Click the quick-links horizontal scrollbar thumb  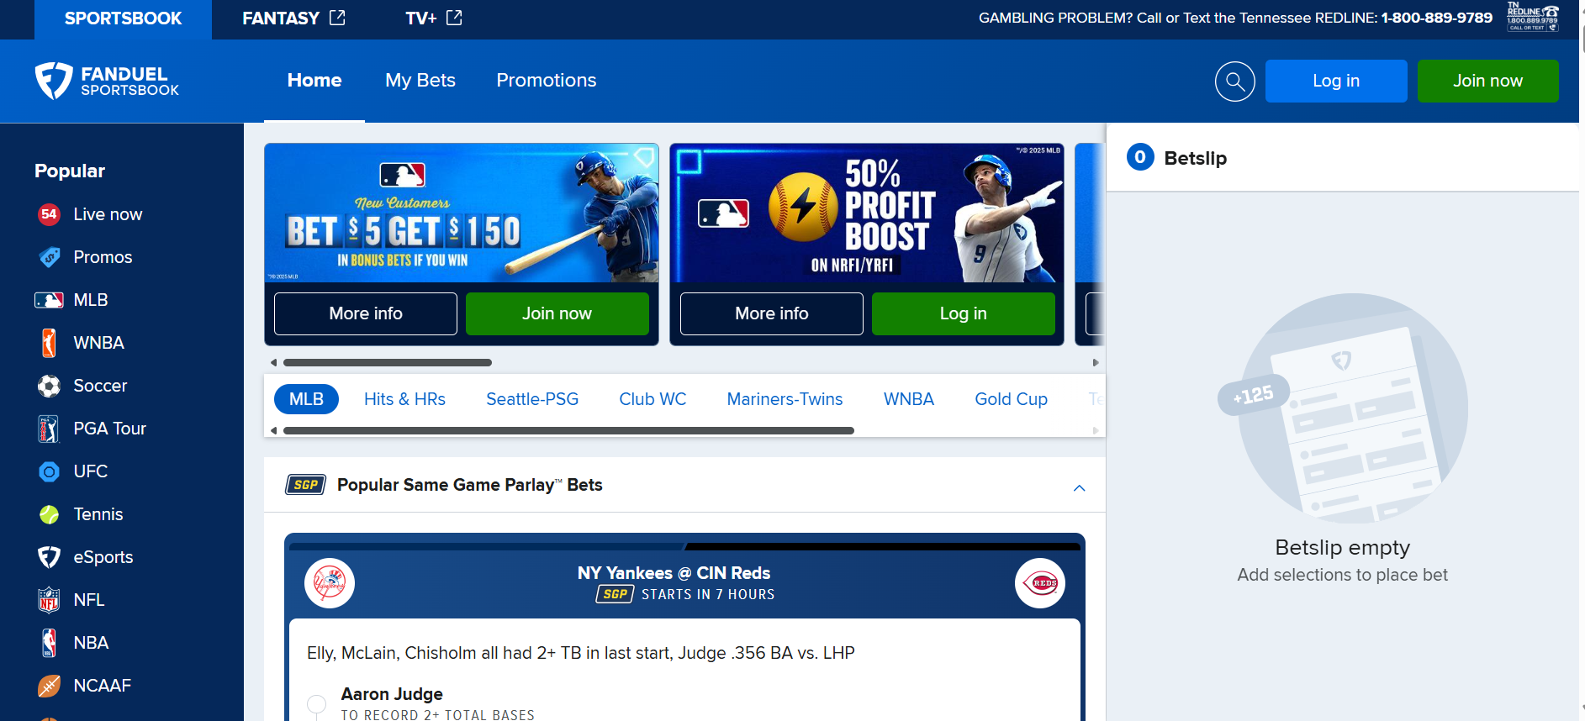coord(568,430)
